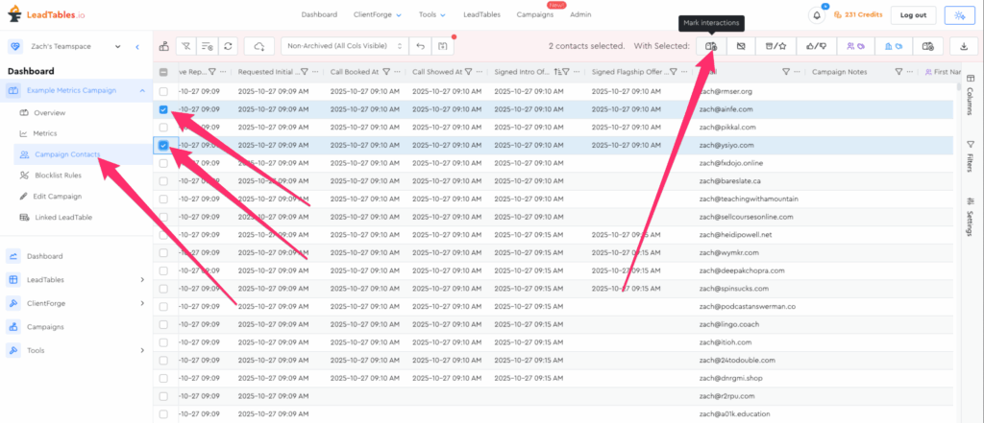This screenshot has width=984, height=423.
Task: Click the envelope email action icon
Action: pos(741,45)
